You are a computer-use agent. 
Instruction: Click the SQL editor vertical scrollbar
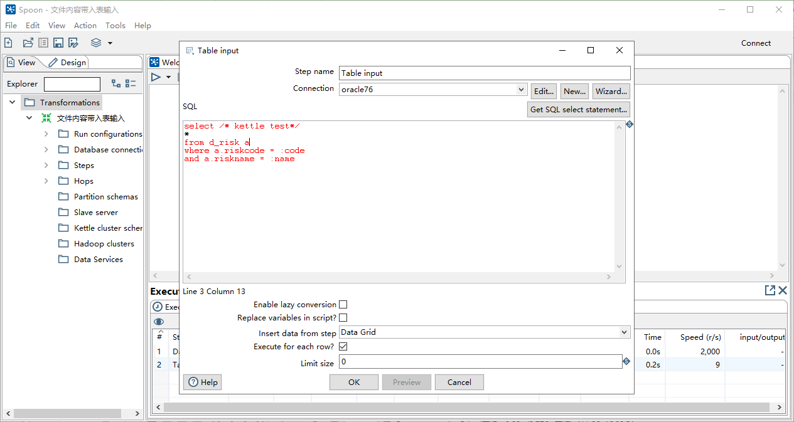click(620, 196)
